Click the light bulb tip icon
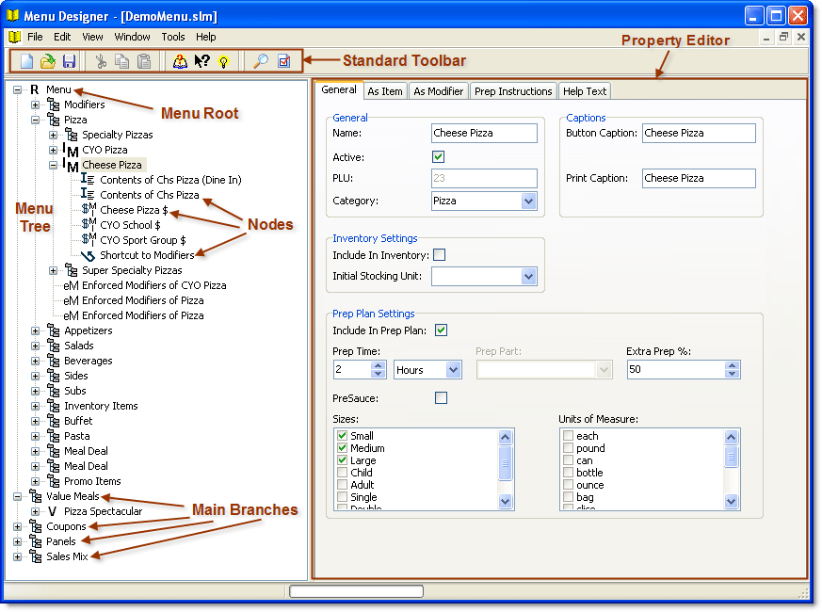The height and width of the screenshot is (612, 822). pyautogui.click(x=223, y=62)
